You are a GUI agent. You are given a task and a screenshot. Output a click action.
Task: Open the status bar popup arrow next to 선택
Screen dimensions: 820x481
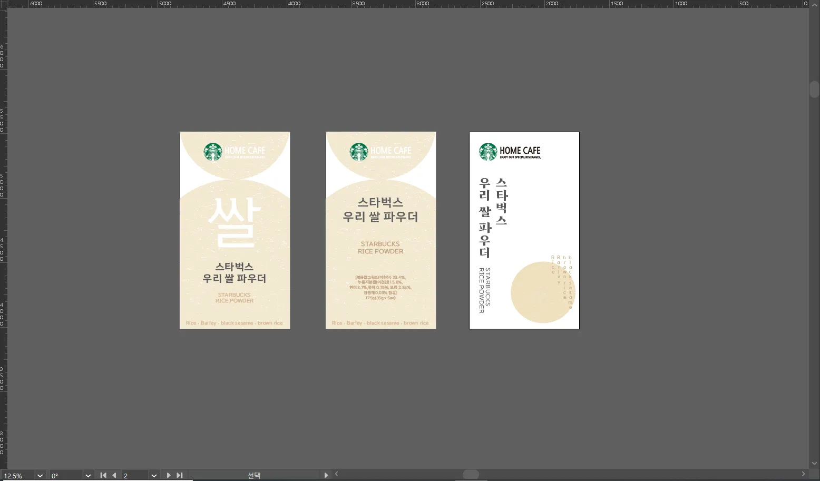click(x=326, y=475)
